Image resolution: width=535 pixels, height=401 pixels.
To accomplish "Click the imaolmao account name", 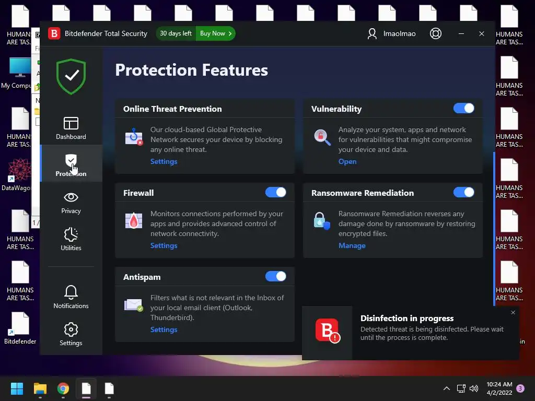I will pos(399,33).
